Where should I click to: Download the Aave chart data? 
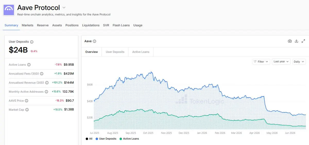tap(296, 41)
